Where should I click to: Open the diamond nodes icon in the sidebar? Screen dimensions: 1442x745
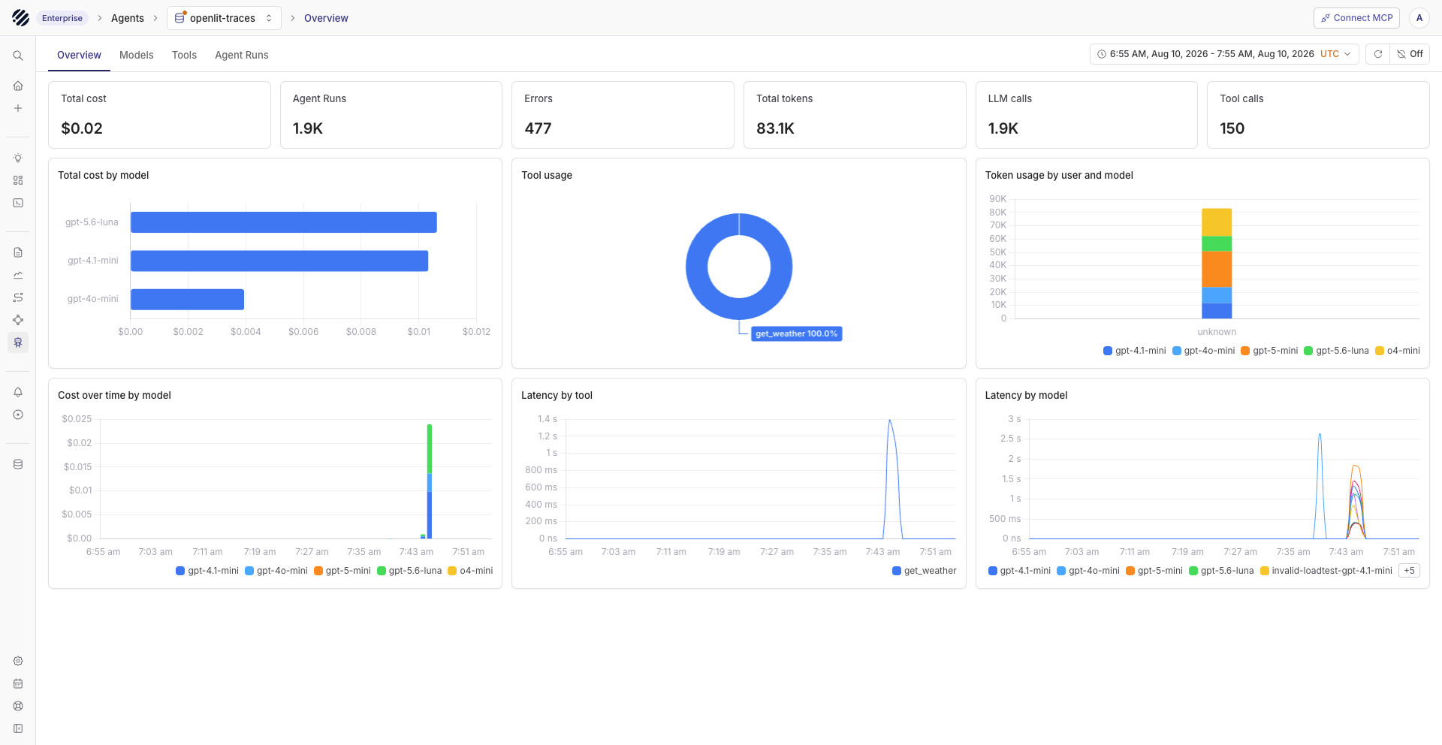(x=18, y=320)
